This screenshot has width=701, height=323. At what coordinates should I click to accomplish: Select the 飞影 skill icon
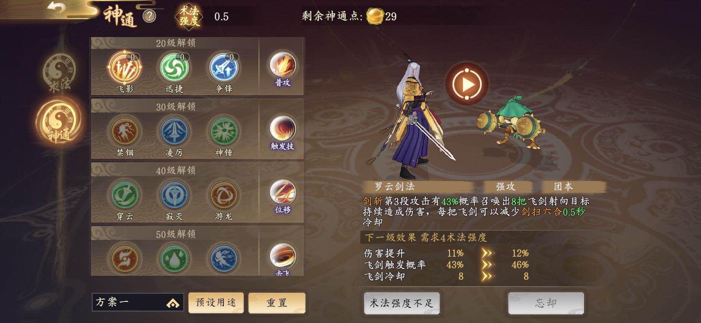[x=124, y=67]
